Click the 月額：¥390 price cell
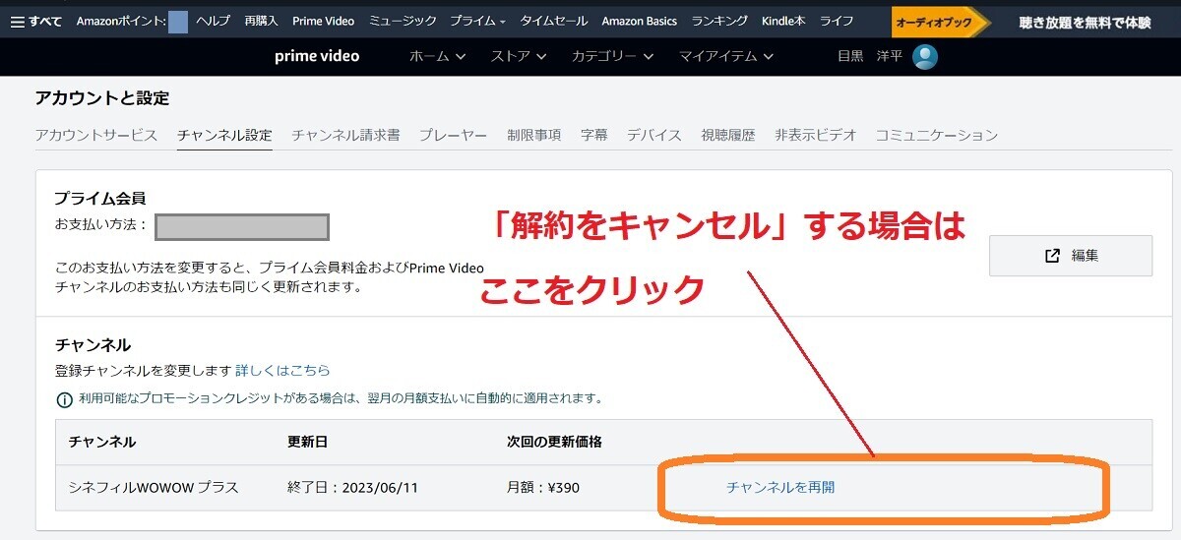The image size is (1181, 540). (543, 488)
